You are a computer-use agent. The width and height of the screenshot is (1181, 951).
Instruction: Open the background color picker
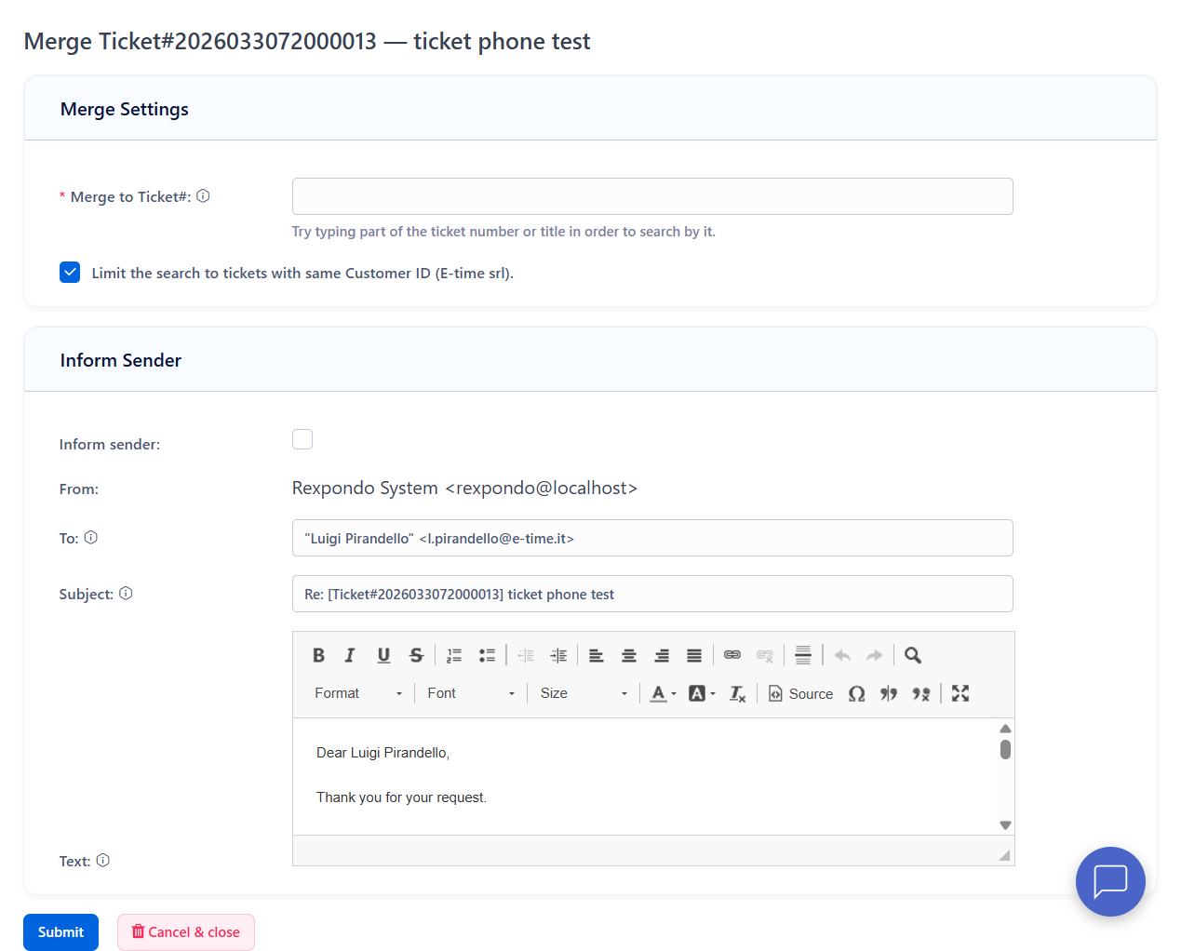pyautogui.click(x=703, y=693)
